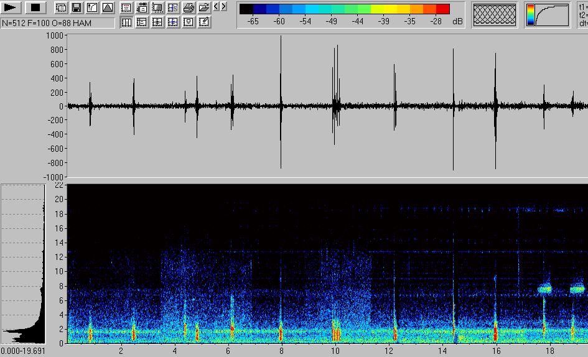
Task: Click the left arrow scroll button
Action: (216, 6)
